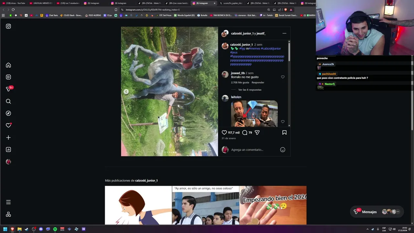
Task: Open own profile avatar in sidebar
Action: tap(8, 161)
